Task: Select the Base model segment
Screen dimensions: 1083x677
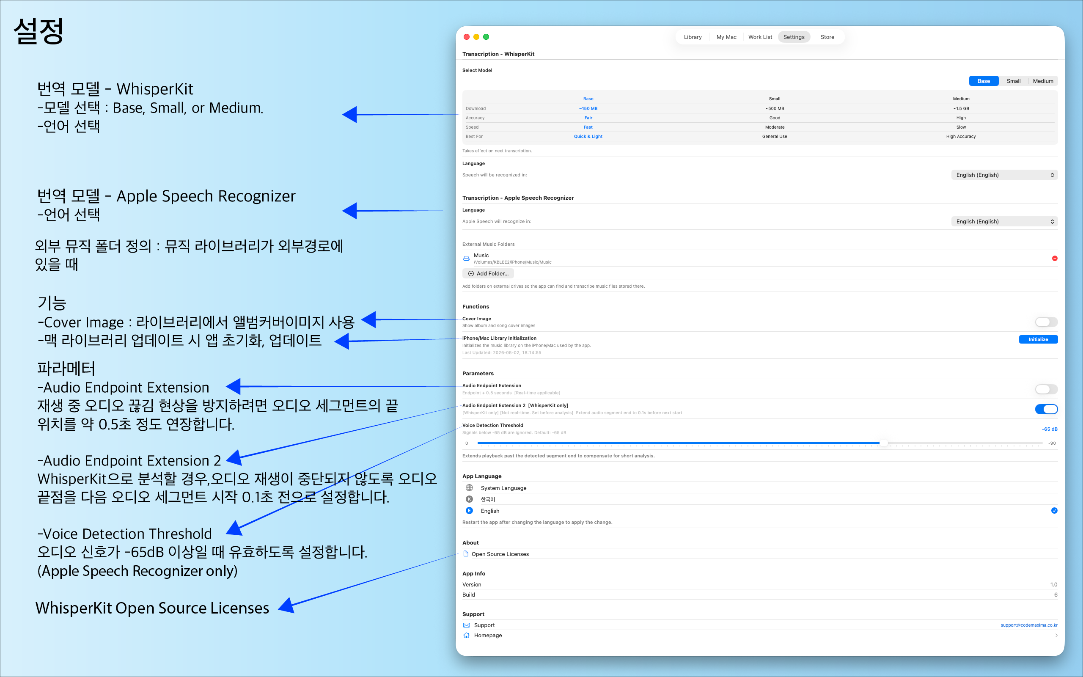Action: point(984,81)
